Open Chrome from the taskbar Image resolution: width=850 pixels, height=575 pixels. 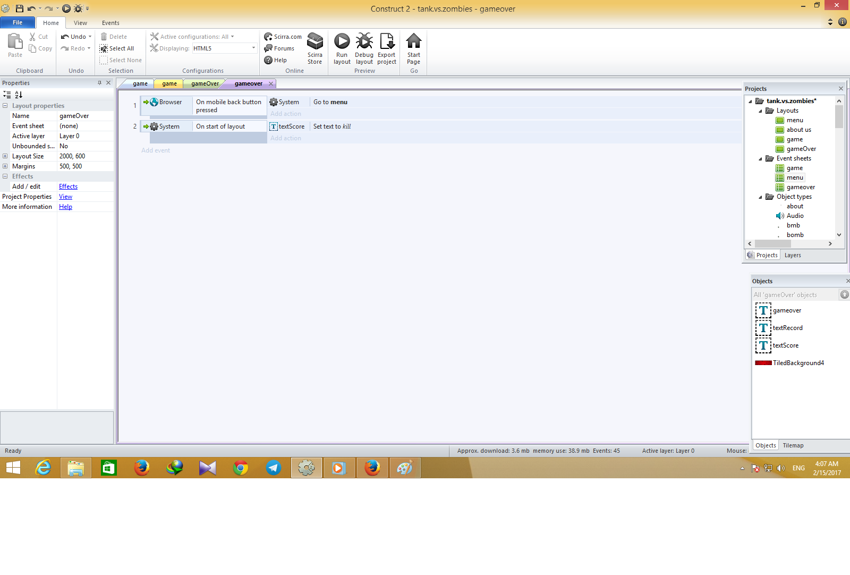point(241,468)
